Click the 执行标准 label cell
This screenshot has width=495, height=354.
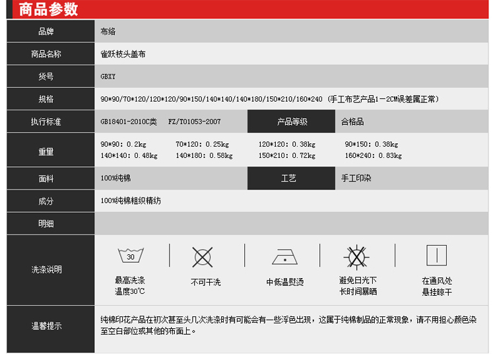click(51, 122)
